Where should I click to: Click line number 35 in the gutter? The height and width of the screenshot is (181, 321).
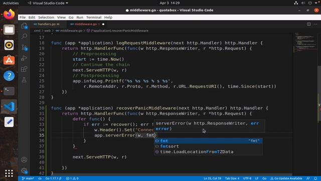pyautogui.click(x=42, y=135)
